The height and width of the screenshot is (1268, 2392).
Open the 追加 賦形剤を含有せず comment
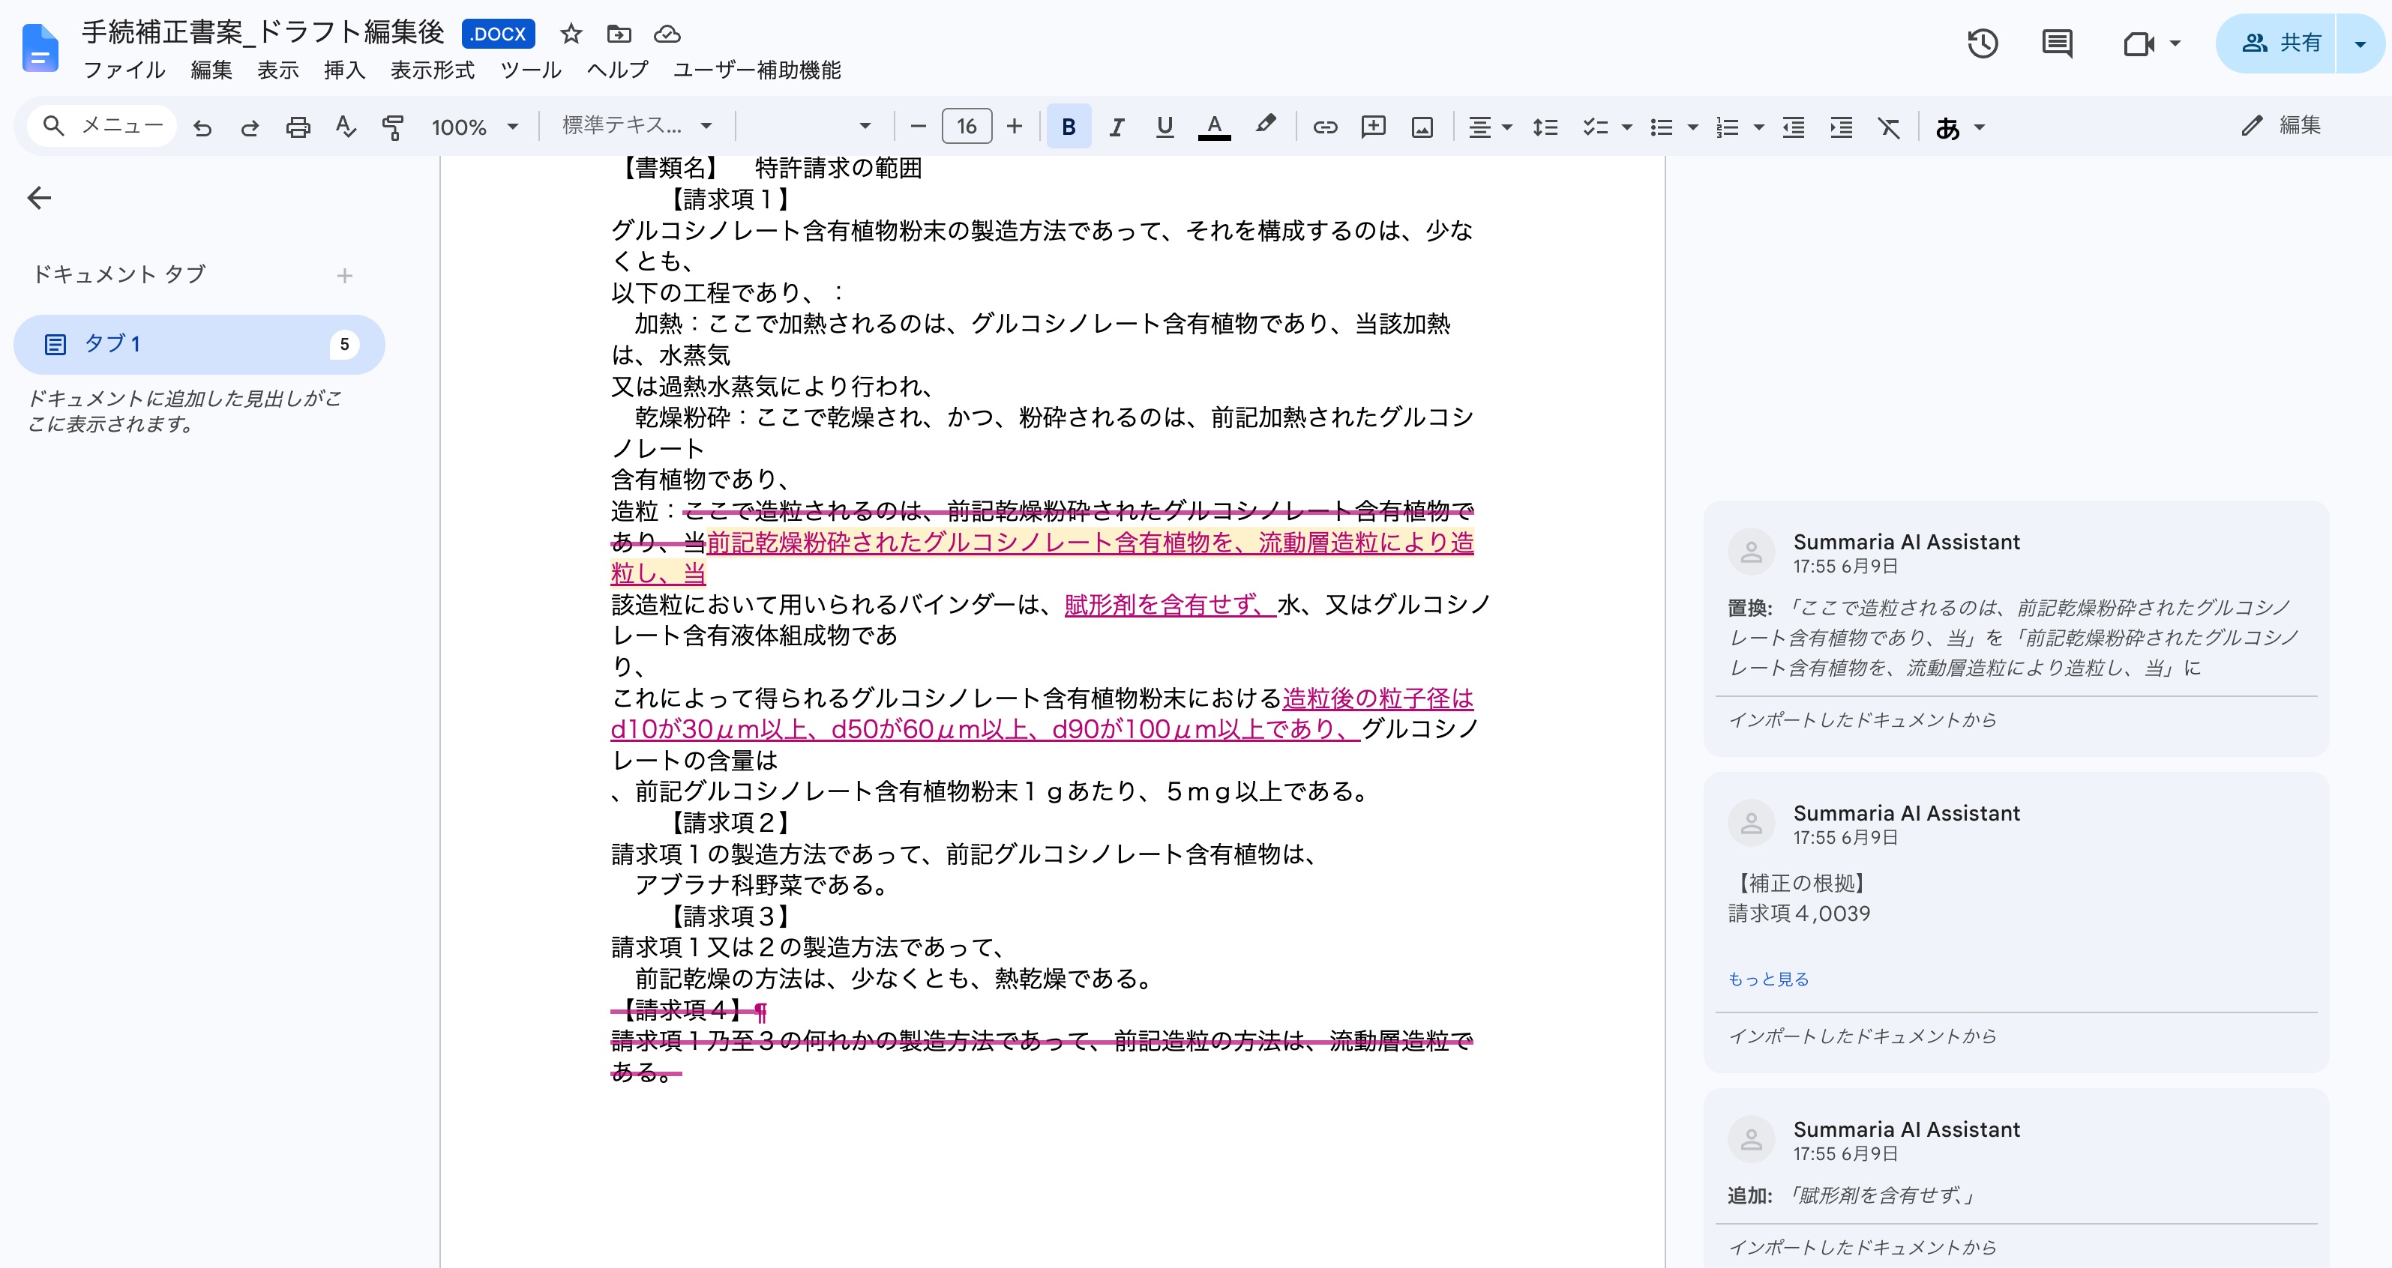[x=2016, y=1180]
